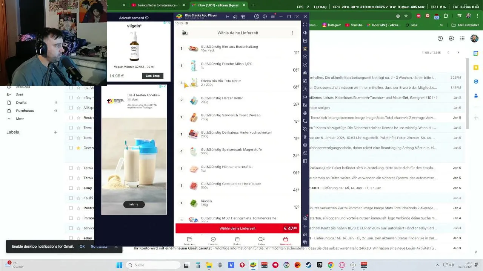Click Gut&Günstig Sandwich Toast Weizen thumbnail
Viewport: 483px width, 271px height.
(194, 117)
